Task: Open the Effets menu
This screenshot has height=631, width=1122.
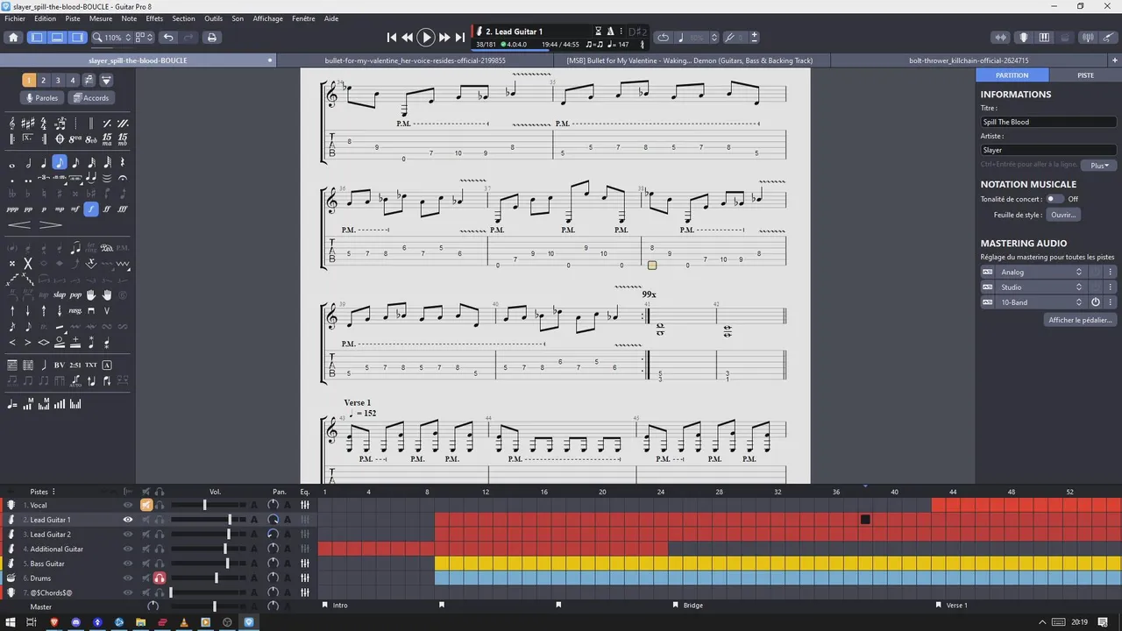Action: tap(154, 18)
